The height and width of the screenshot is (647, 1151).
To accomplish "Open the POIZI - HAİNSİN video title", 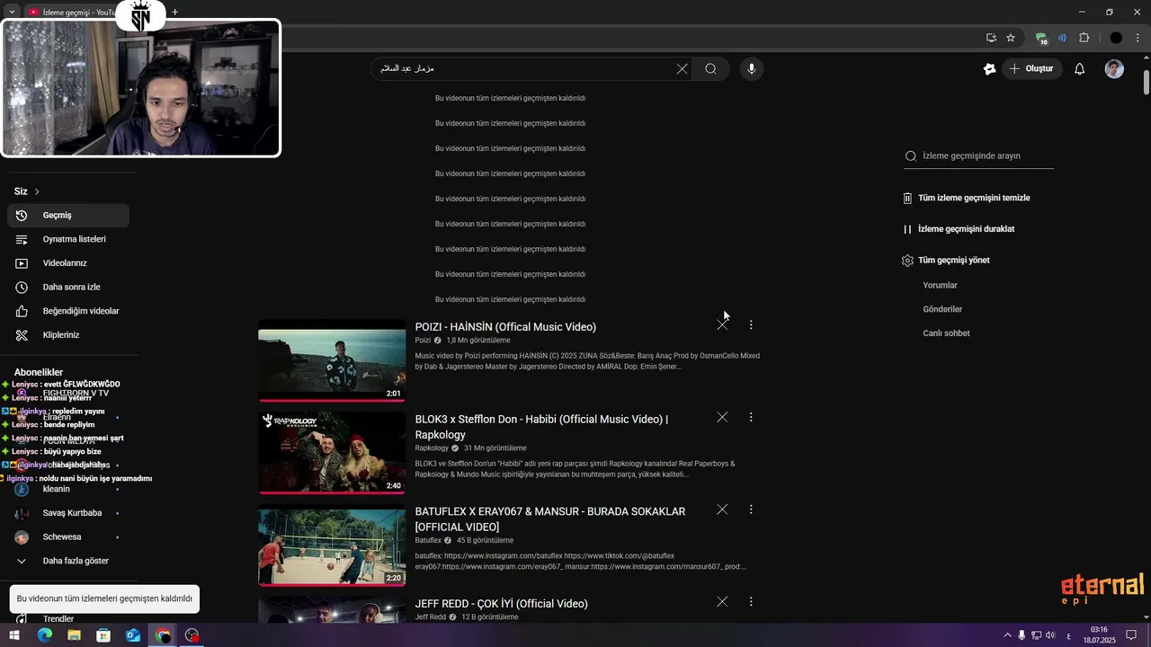I will coord(505,327).
